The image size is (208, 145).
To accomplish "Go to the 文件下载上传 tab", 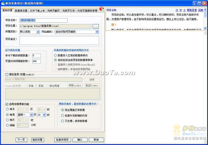I will click(37, 11).
